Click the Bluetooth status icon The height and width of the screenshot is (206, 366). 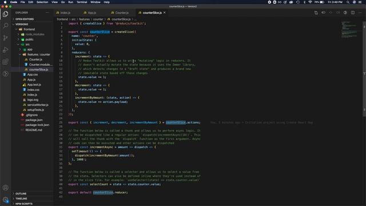click(x=304, y=2)
